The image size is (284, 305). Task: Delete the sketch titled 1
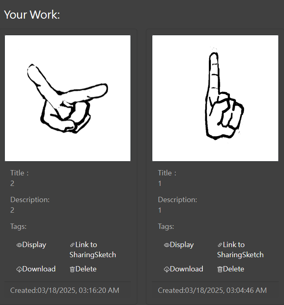pyautogui.click(x=231, y=269)
